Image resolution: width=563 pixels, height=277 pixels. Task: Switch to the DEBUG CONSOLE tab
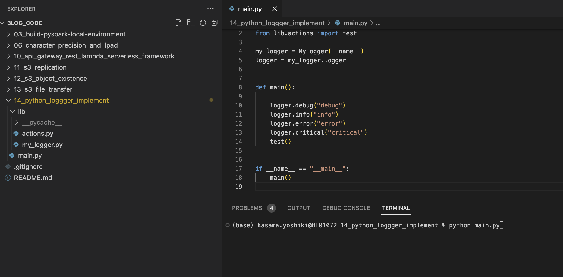346,208
